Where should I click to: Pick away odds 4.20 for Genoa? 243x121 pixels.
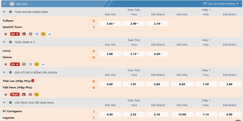coord(157,54)
